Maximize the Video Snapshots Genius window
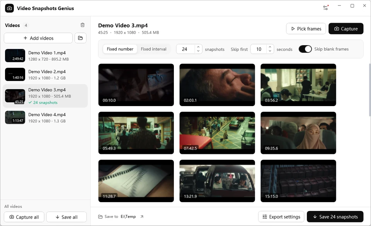The height and width of the screenshot is (226, 371). click(x=352, y=6)
